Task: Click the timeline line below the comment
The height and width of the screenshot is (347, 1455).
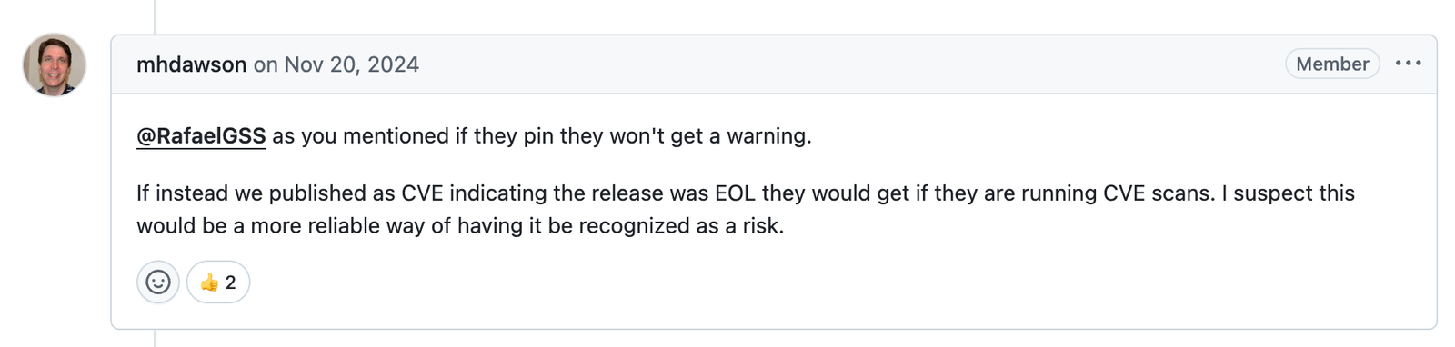Action: click(155, 338)
